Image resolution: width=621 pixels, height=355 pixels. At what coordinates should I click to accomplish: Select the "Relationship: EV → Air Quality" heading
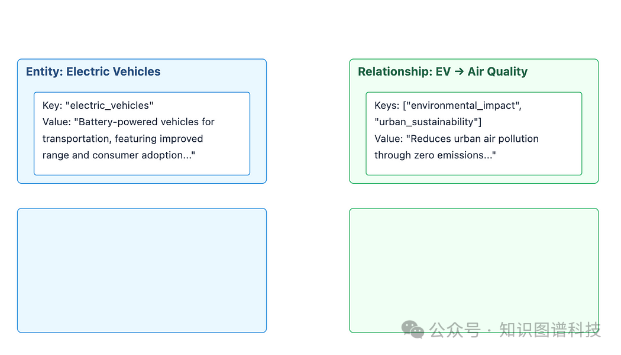tap(442, 72)
